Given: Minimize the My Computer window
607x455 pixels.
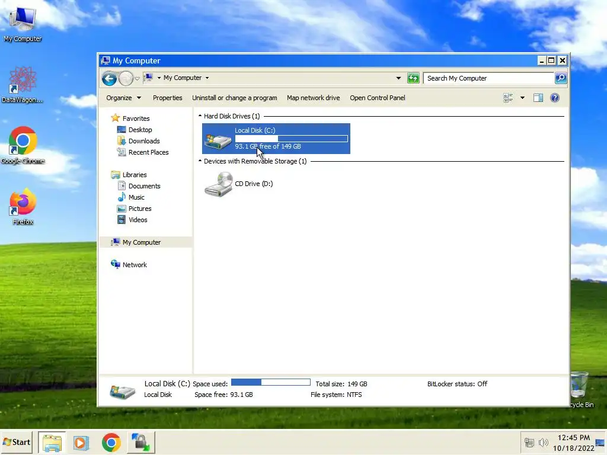Looking at the screenshot, I should coord(542,60).
